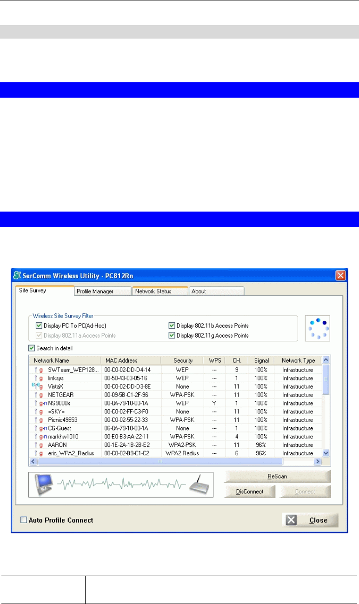Uncheck Search in detail option
Screen dimensions: 359x604
(x=32, y=348)
